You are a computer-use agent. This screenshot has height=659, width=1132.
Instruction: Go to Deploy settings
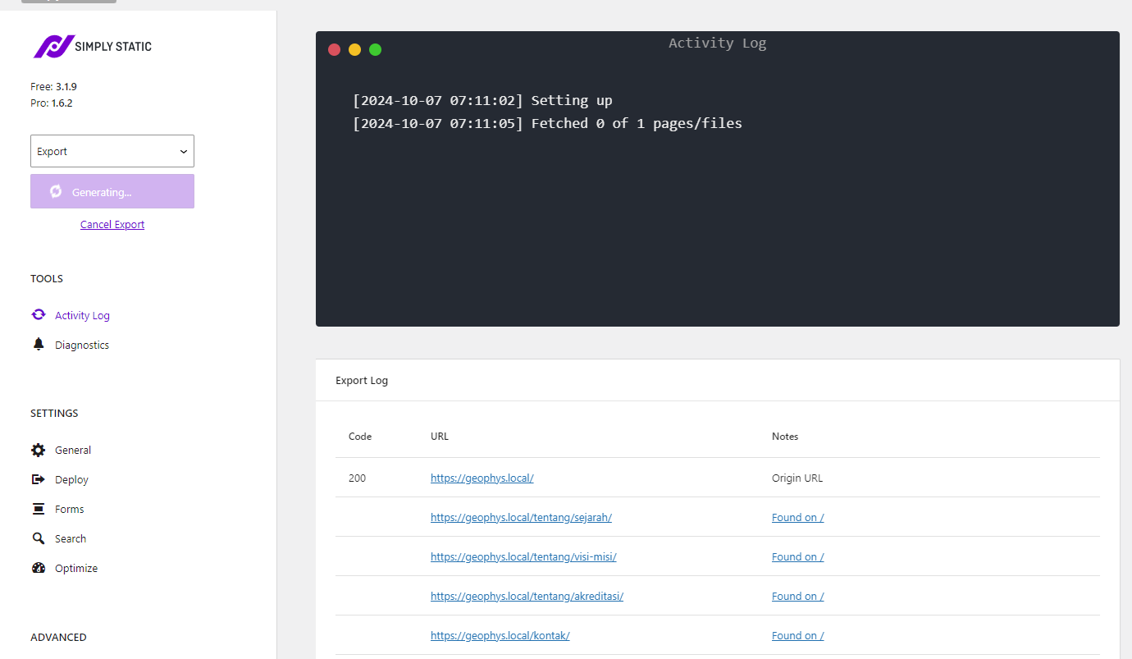(71, 479)
